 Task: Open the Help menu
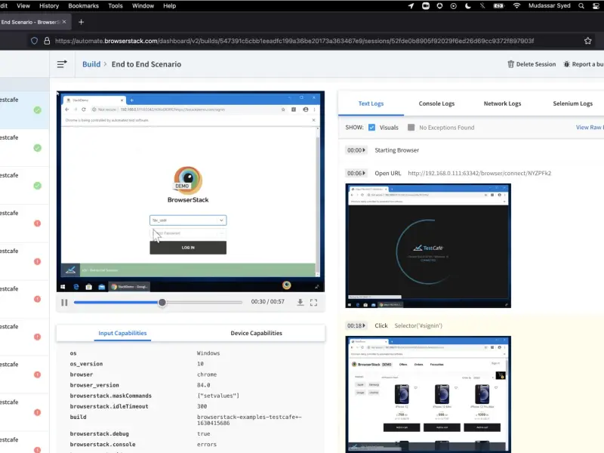169,6
